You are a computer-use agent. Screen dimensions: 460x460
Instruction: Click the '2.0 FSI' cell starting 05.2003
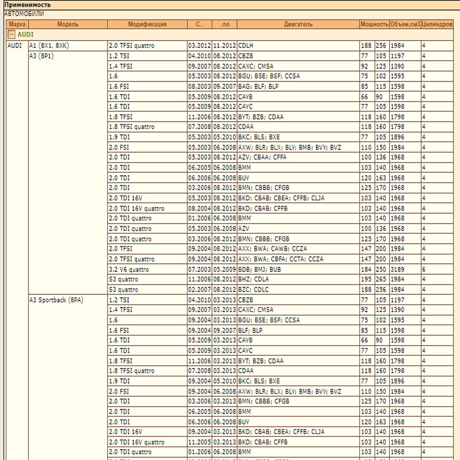(147, 147)
